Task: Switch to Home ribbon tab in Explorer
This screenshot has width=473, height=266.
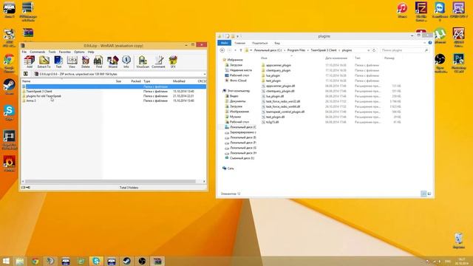Action: point(239,43)
